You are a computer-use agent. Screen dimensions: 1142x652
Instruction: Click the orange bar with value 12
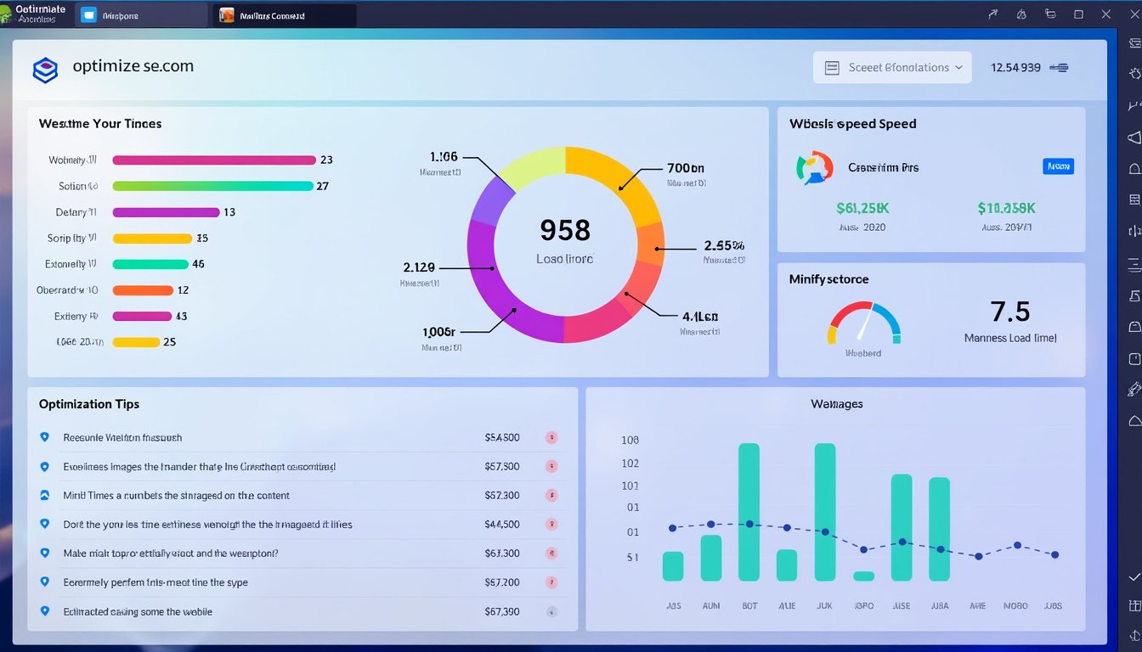coord(143,290)
